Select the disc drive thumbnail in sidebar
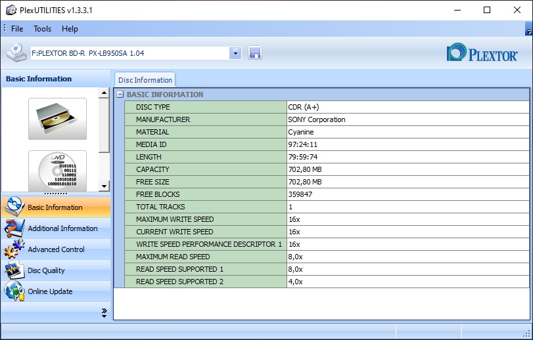This screenshot has height=340, width=533. pos(57,119)
